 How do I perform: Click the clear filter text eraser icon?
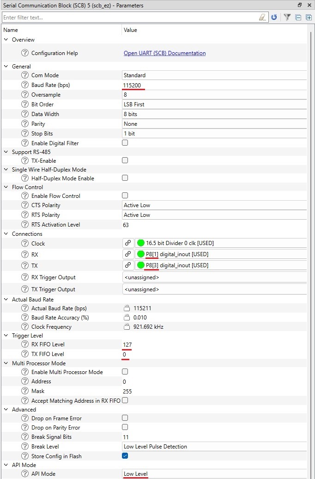pyautogui.click(x=262, y=18)
